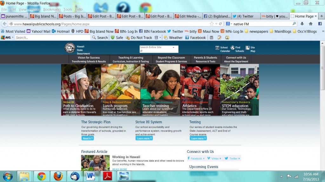
Task: Click Hawaii State Department seal logo
Action: click(x=70, y=48)
